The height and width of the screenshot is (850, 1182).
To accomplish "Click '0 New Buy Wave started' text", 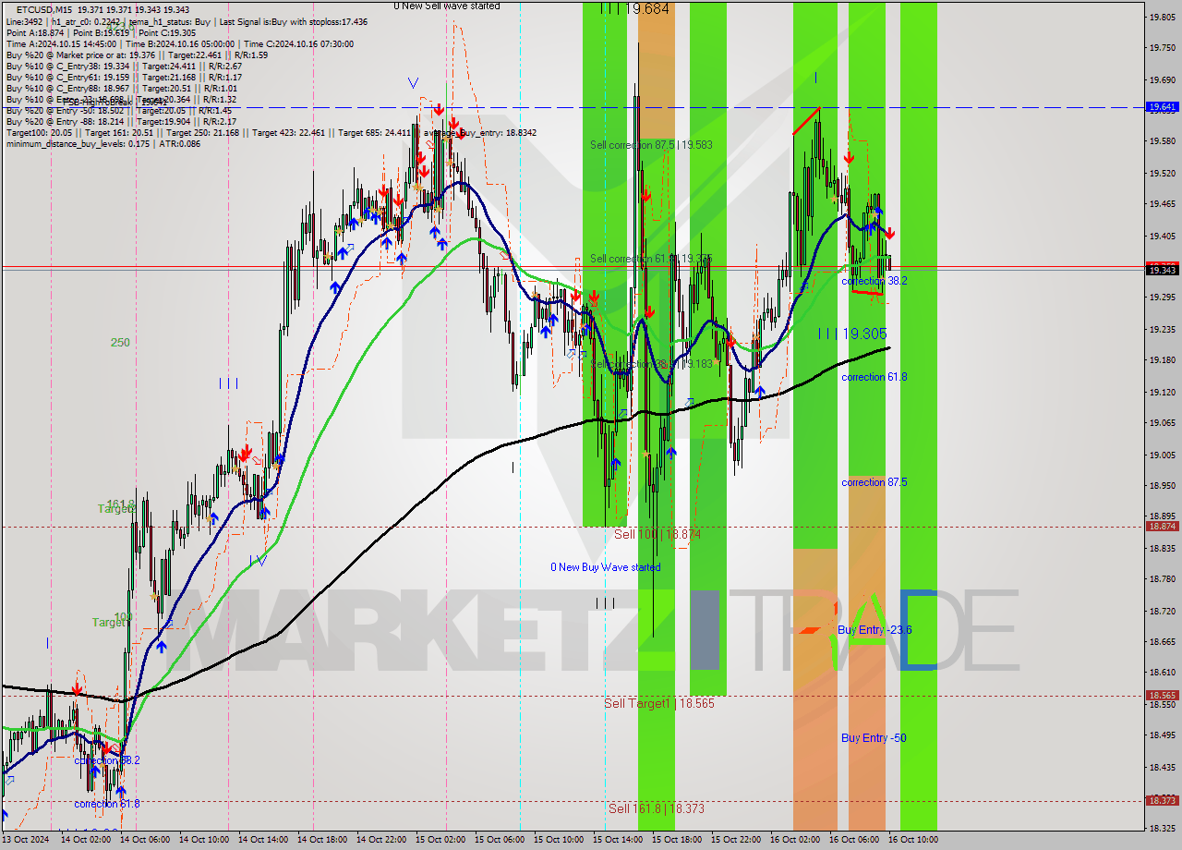I will pyautogui.click(x=606, y=566).
